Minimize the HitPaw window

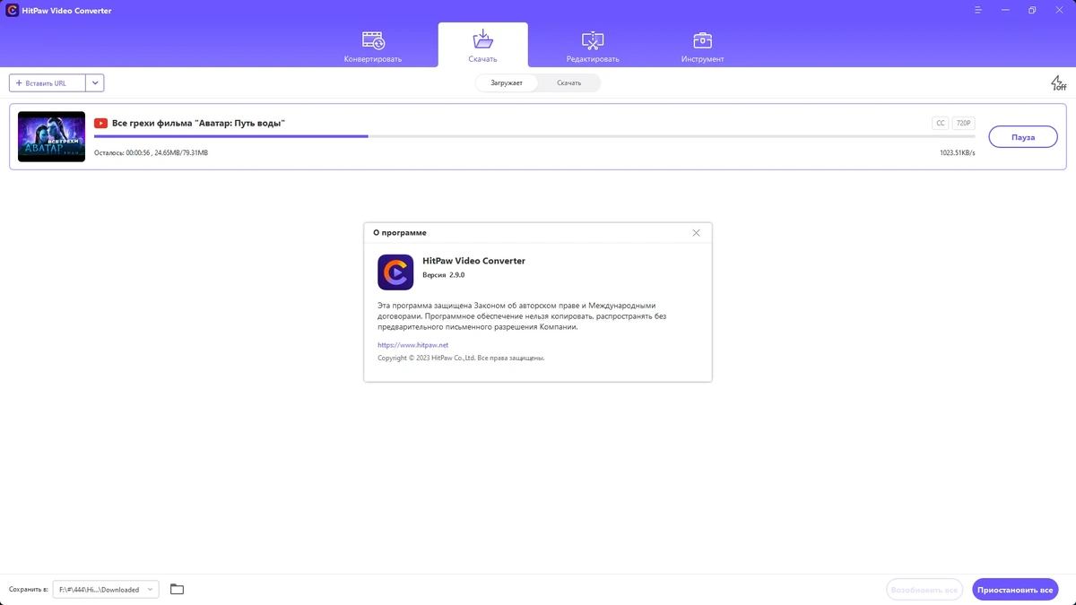click(x=1004, y=11)
